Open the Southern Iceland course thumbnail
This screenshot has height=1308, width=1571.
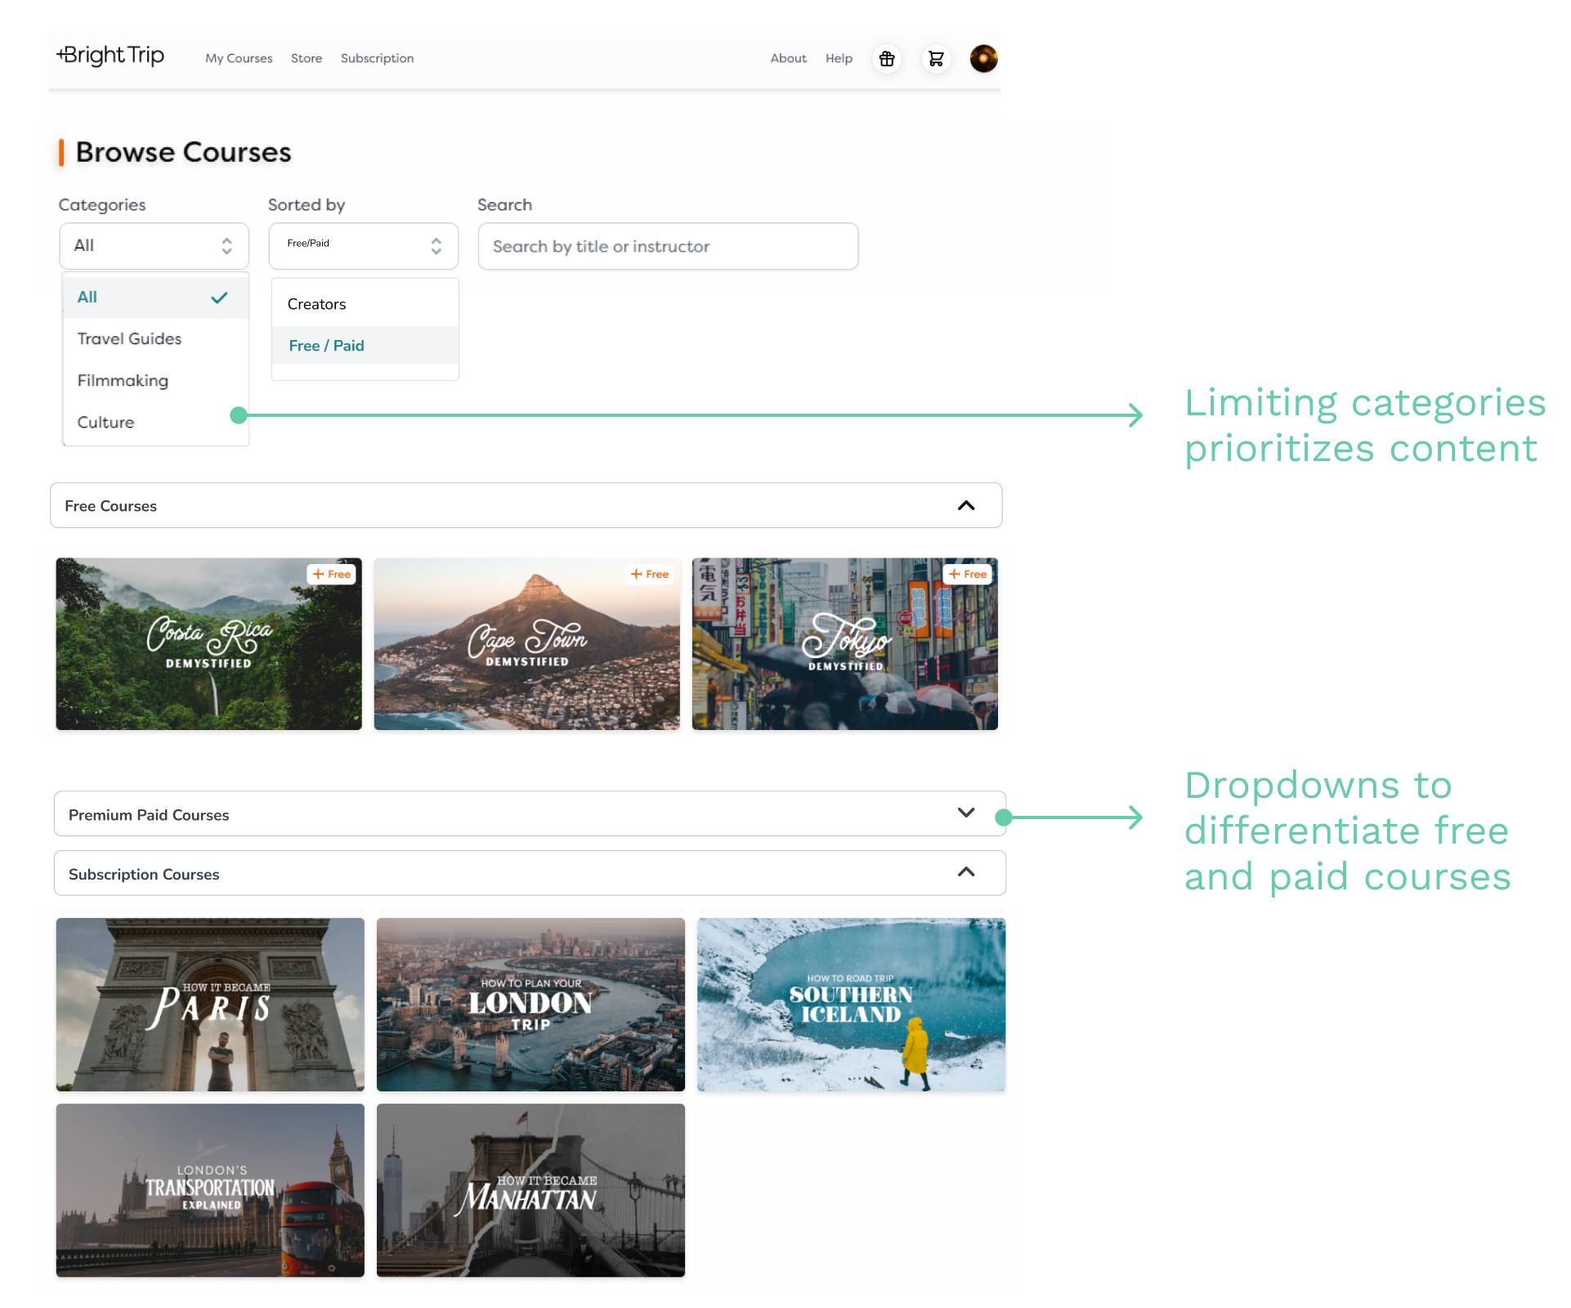pos(851,1004)
